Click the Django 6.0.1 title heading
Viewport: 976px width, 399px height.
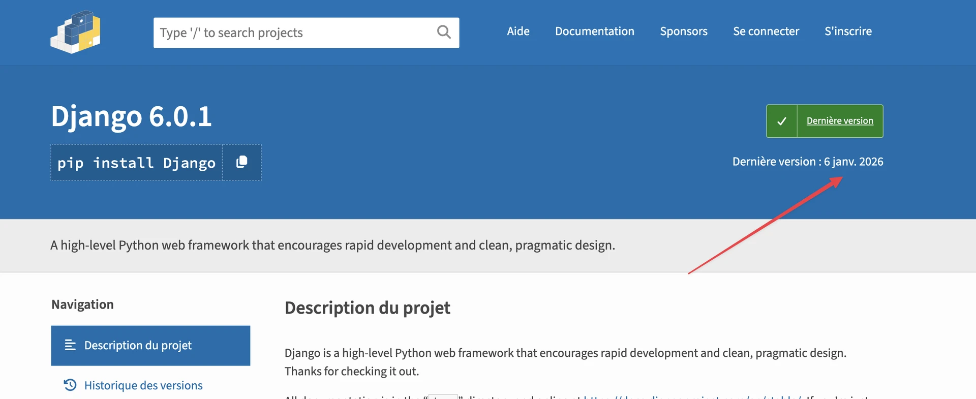pos(131,116)
